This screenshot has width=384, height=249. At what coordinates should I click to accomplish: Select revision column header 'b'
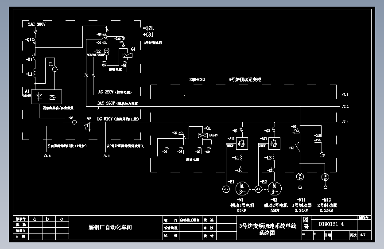(47, 219)
